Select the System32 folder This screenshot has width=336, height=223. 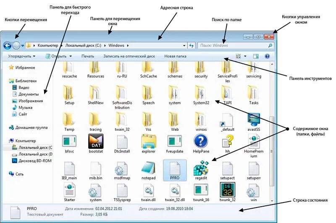coord(201,95)
